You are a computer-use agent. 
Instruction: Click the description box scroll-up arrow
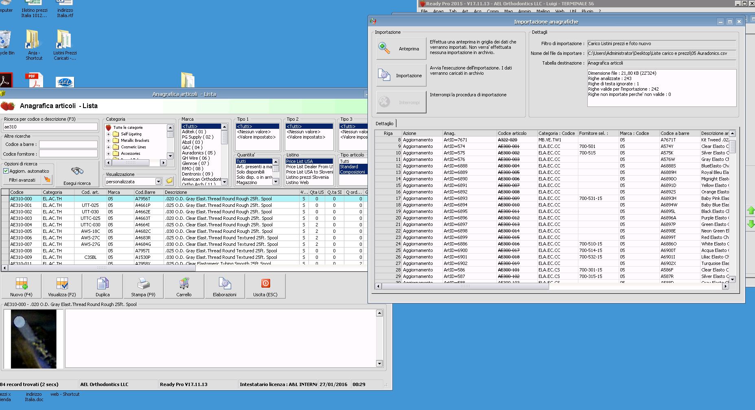[379, 313]
